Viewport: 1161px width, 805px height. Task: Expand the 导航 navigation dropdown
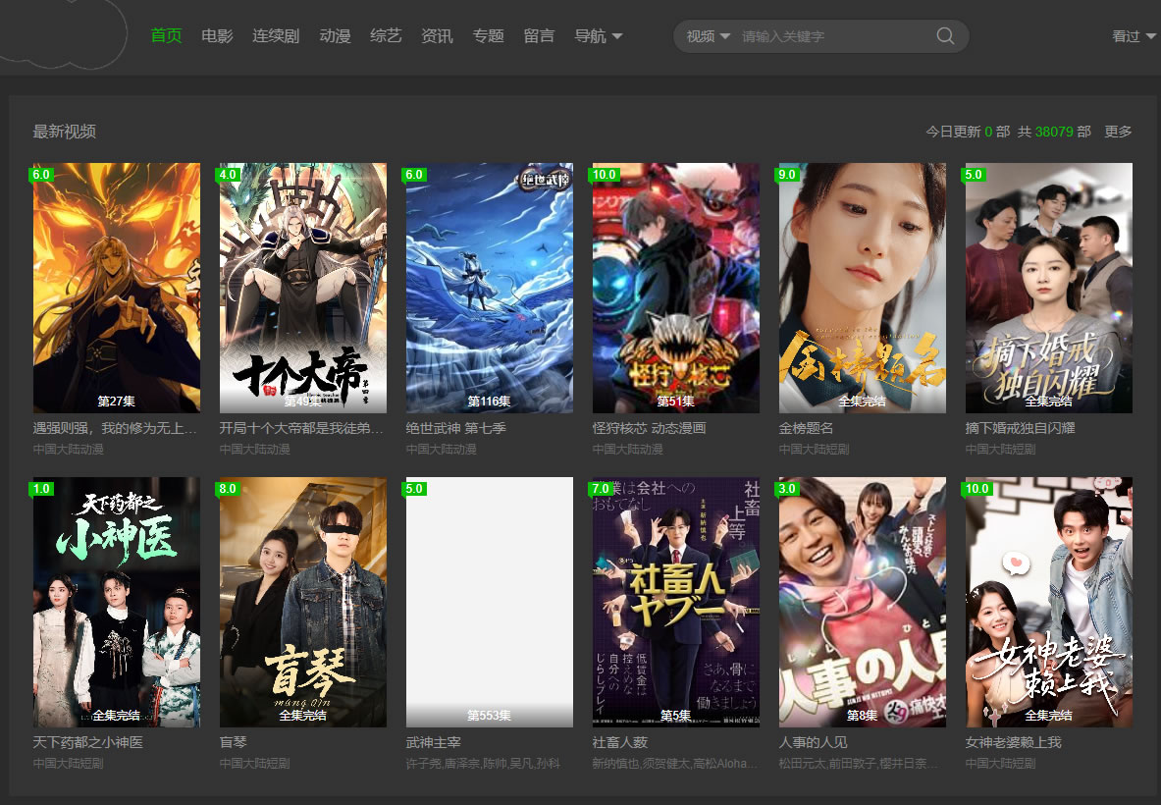tap(598, 36)
